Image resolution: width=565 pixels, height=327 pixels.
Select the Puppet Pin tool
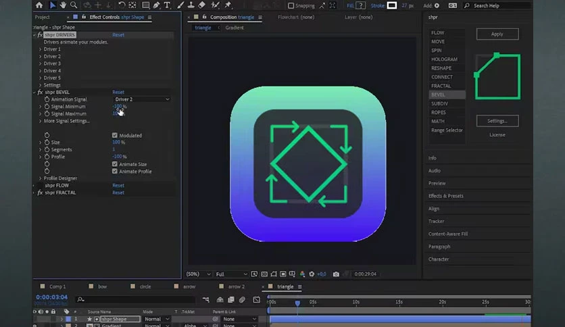228,5
